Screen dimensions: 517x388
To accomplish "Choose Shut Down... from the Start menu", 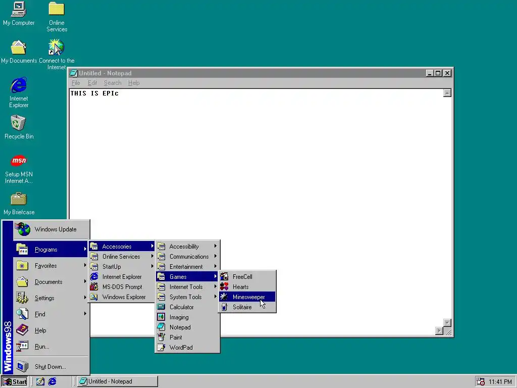I will point(51,367).
